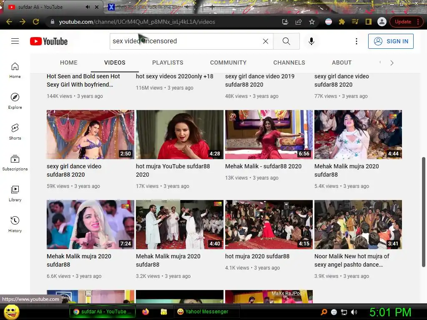This screenshot has height=320, width=427.
Task: Switch to the ABOUT tab
Action: pyautogui.click(x=342, y=62)
